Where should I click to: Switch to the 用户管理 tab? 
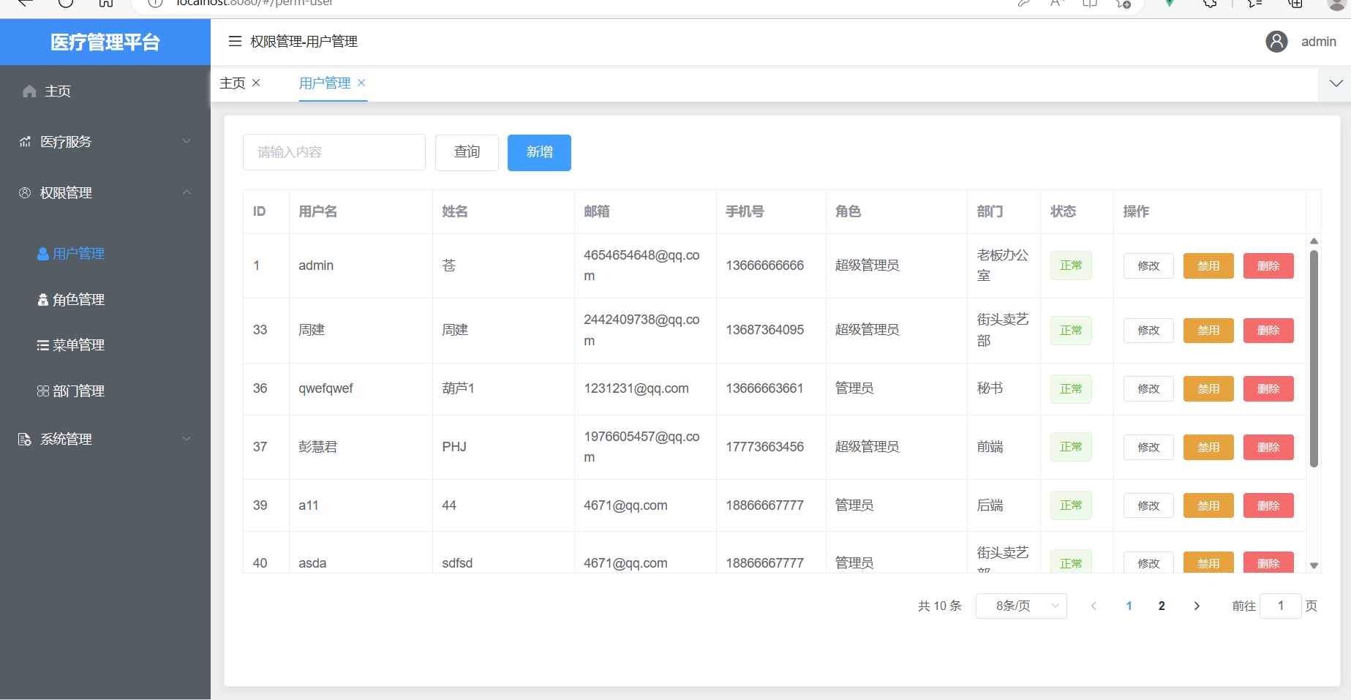pos(325,83)
